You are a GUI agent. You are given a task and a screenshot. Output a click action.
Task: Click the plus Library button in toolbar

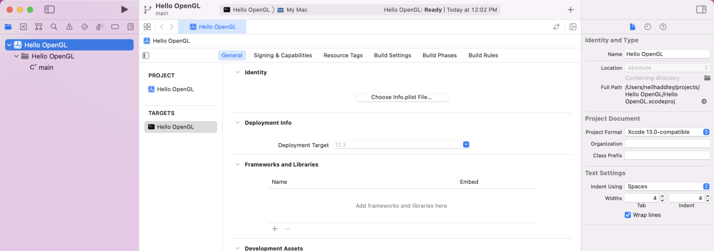570,10
